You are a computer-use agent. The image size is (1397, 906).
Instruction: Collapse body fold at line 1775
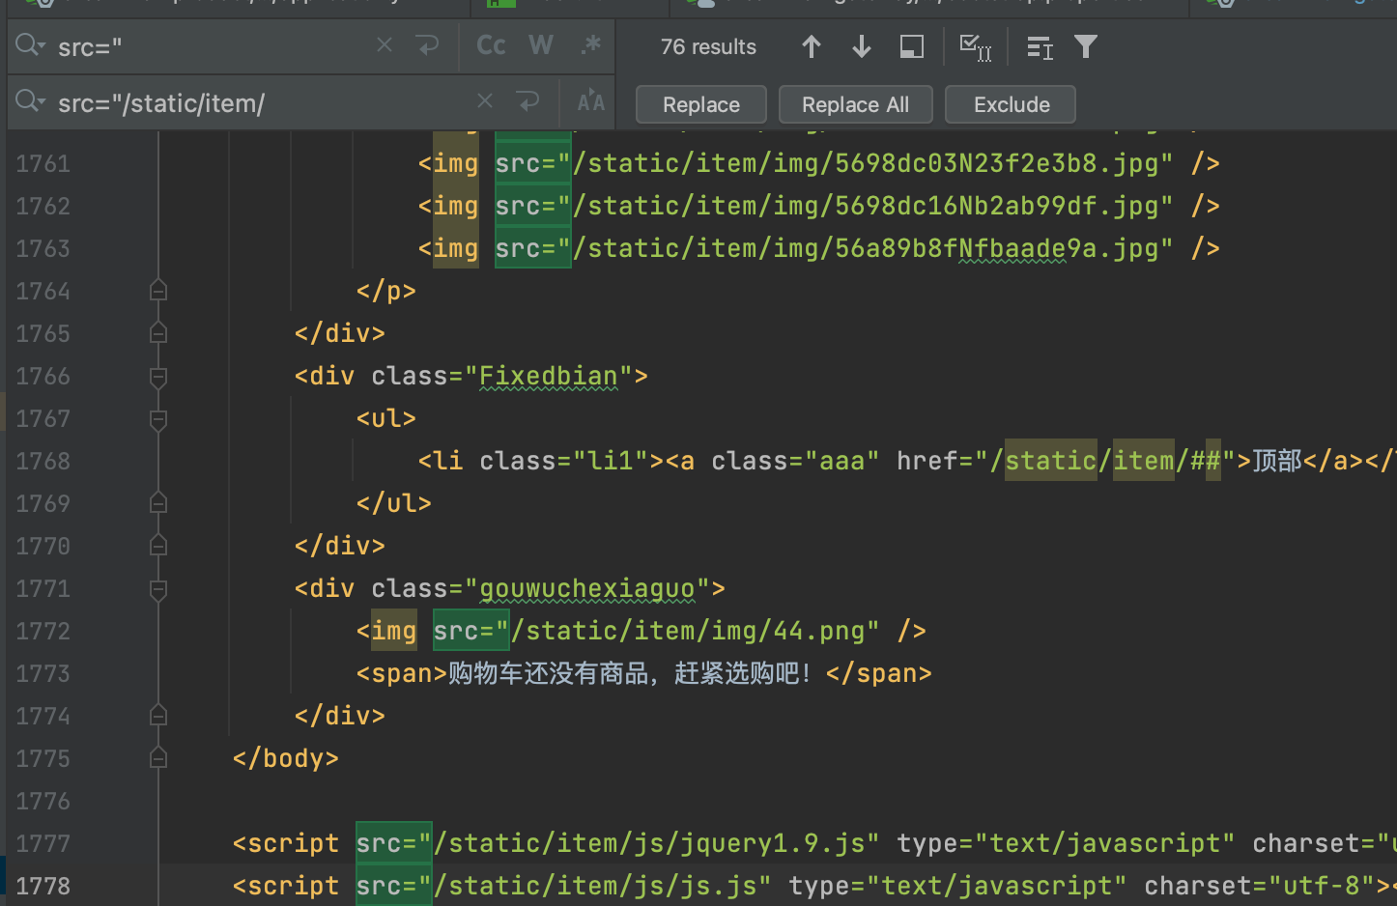coord(158,758)
